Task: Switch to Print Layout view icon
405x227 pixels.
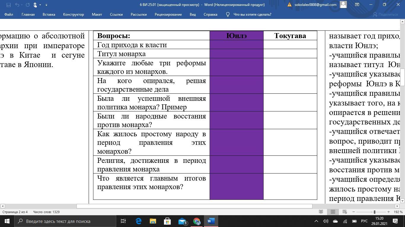Action: click(333, 212)
